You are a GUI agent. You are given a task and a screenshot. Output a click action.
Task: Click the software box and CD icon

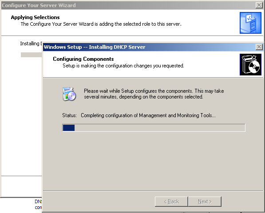(x=69, y=94)
